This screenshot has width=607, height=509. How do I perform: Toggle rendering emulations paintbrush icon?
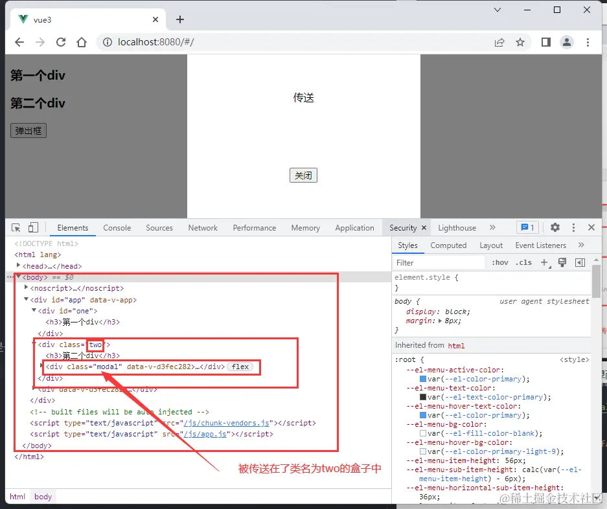click(562, 262)
